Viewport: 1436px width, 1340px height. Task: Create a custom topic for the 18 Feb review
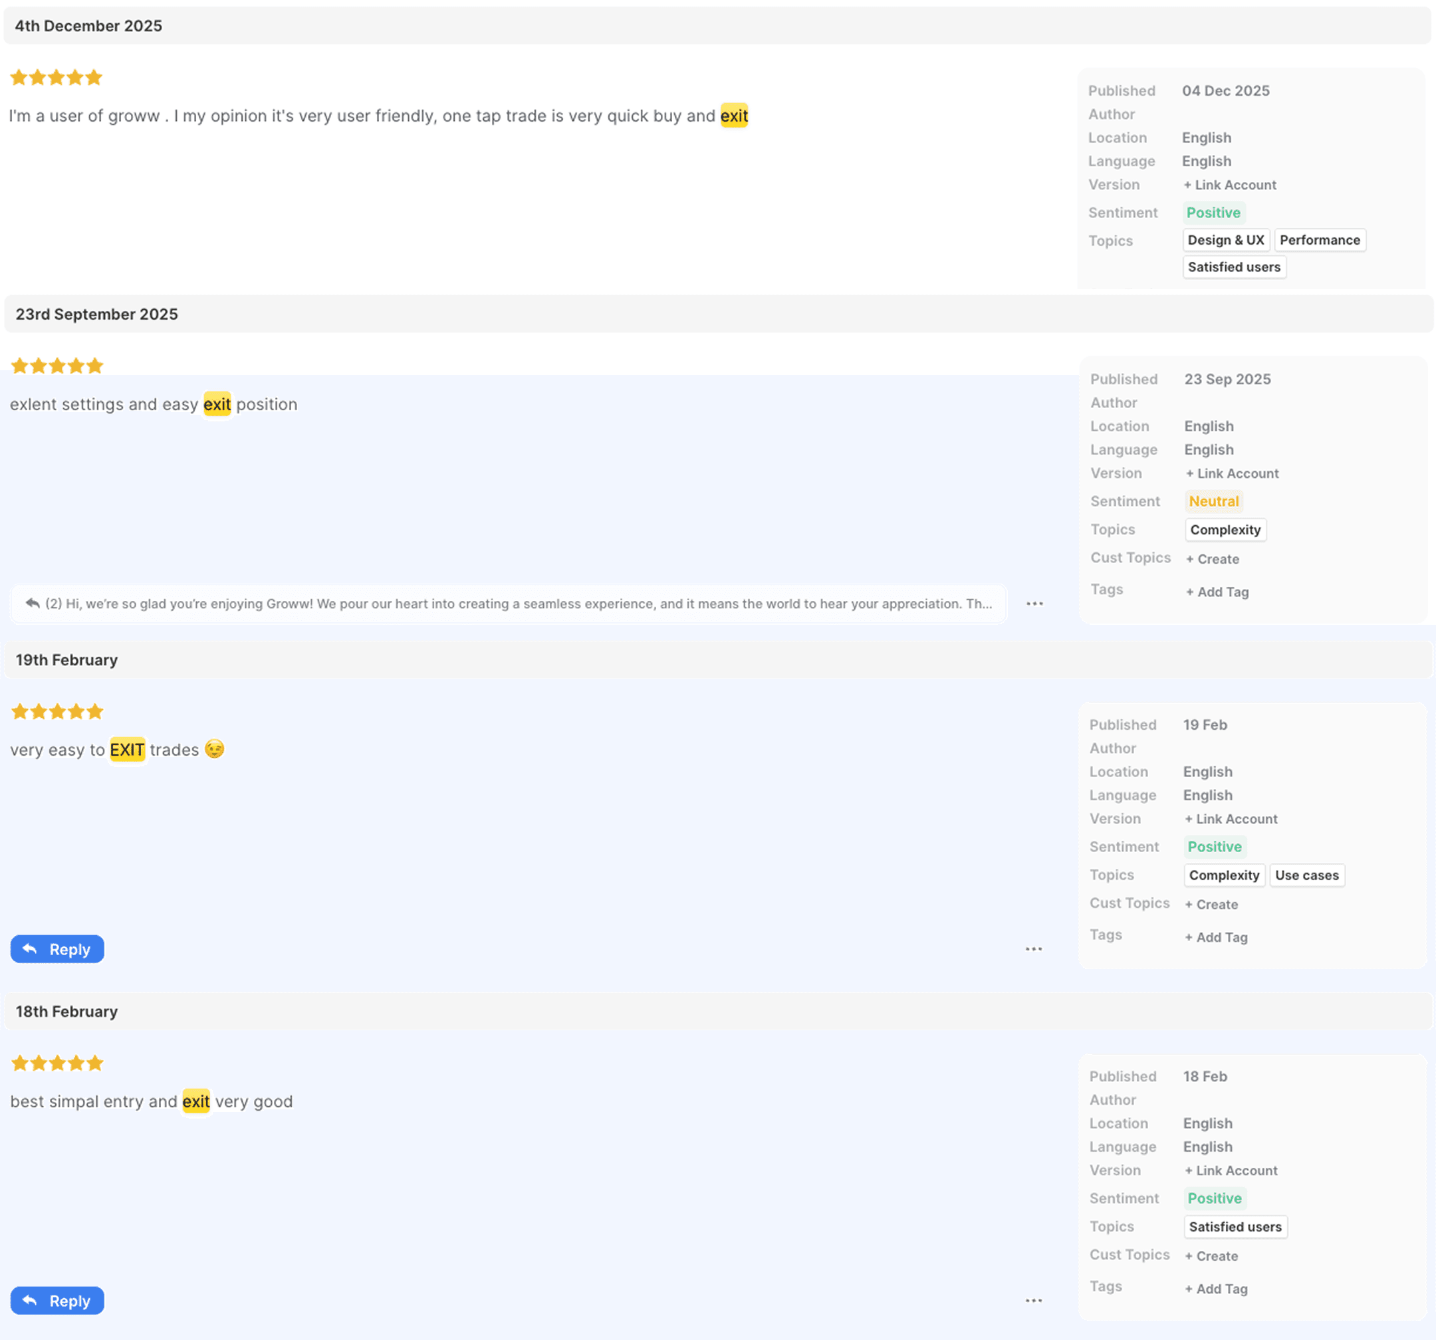(1211, 1256)
